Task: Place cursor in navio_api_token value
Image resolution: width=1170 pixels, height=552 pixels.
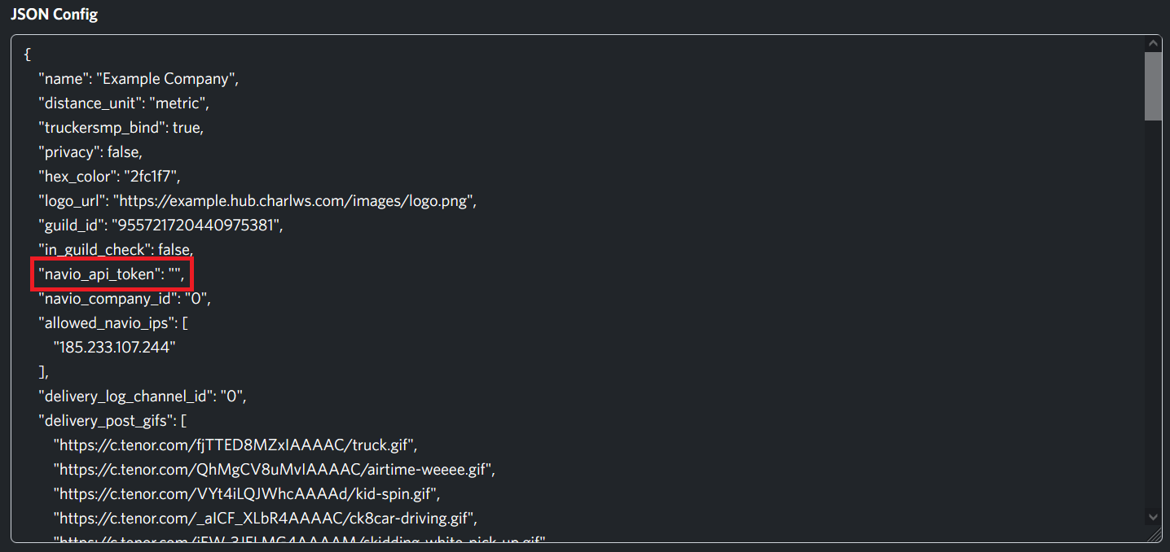Action: click(x=174, y=274)
